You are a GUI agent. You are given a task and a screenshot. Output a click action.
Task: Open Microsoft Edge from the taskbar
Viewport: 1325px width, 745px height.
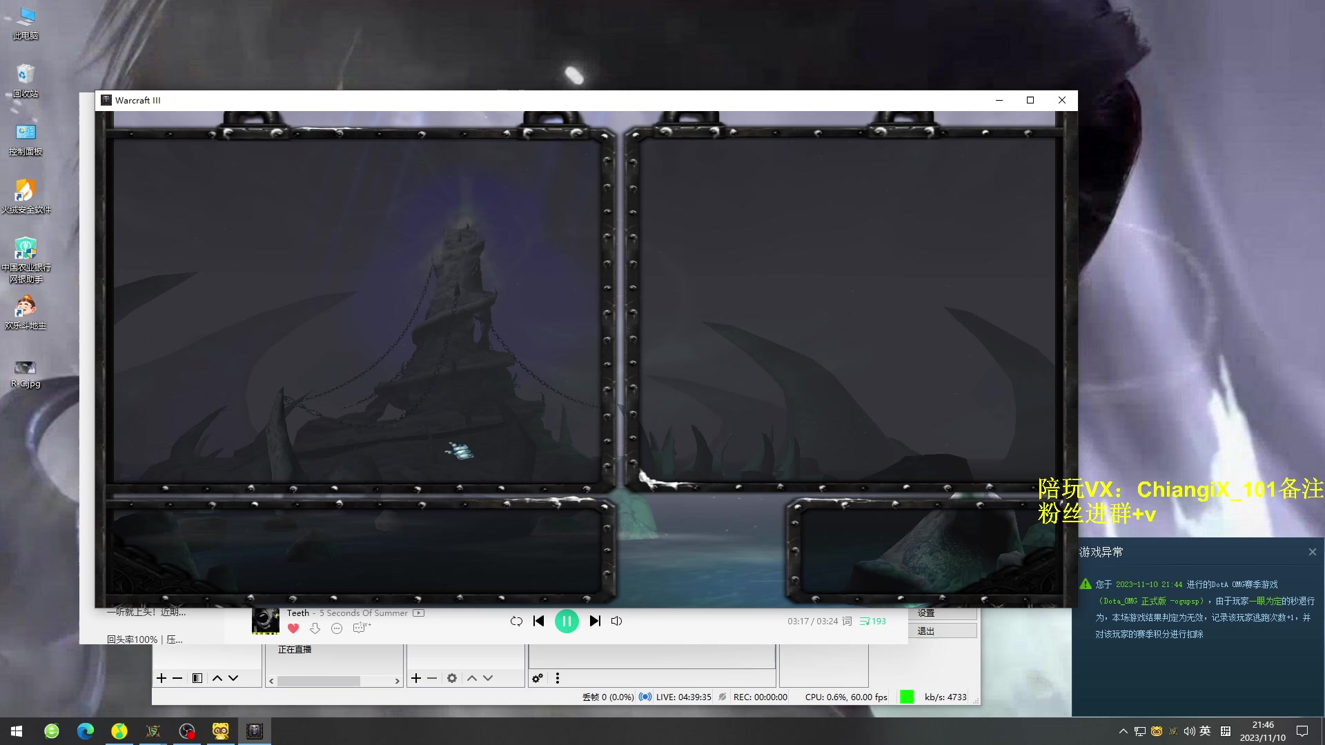[x=86, y=731]
